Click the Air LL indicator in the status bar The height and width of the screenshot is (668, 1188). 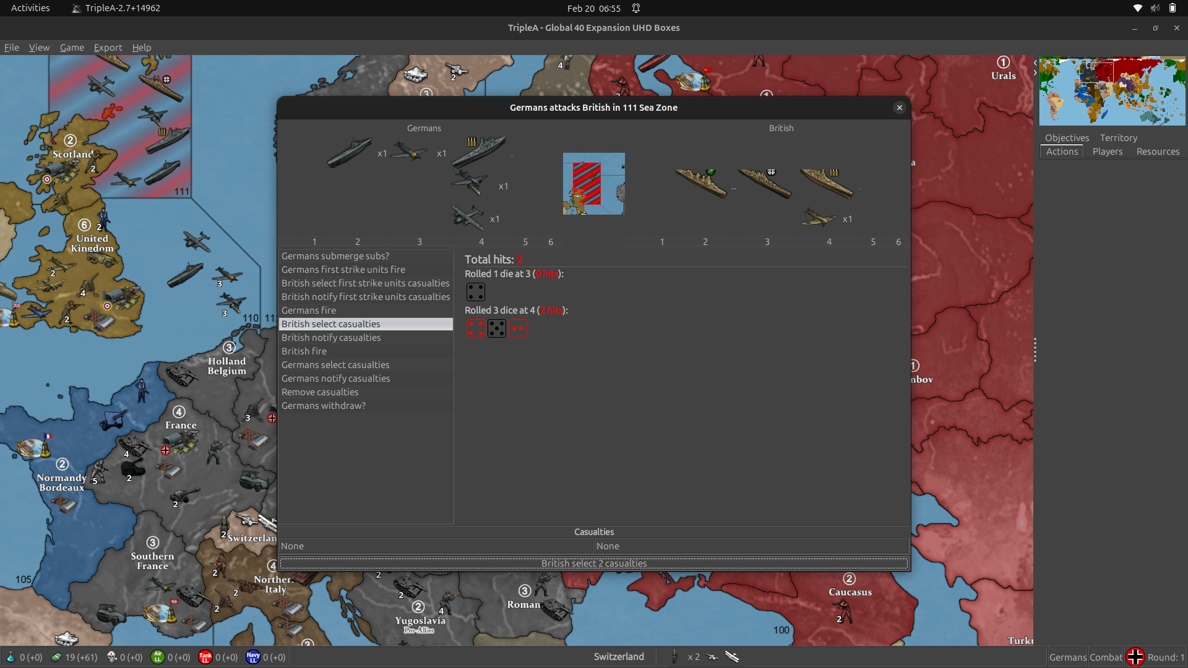pyautogui.click(x=158, y=657)
